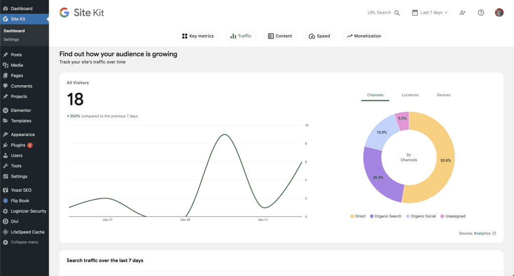
Task: Click the Organic Search legend color dot
Action: pos(372,216)
